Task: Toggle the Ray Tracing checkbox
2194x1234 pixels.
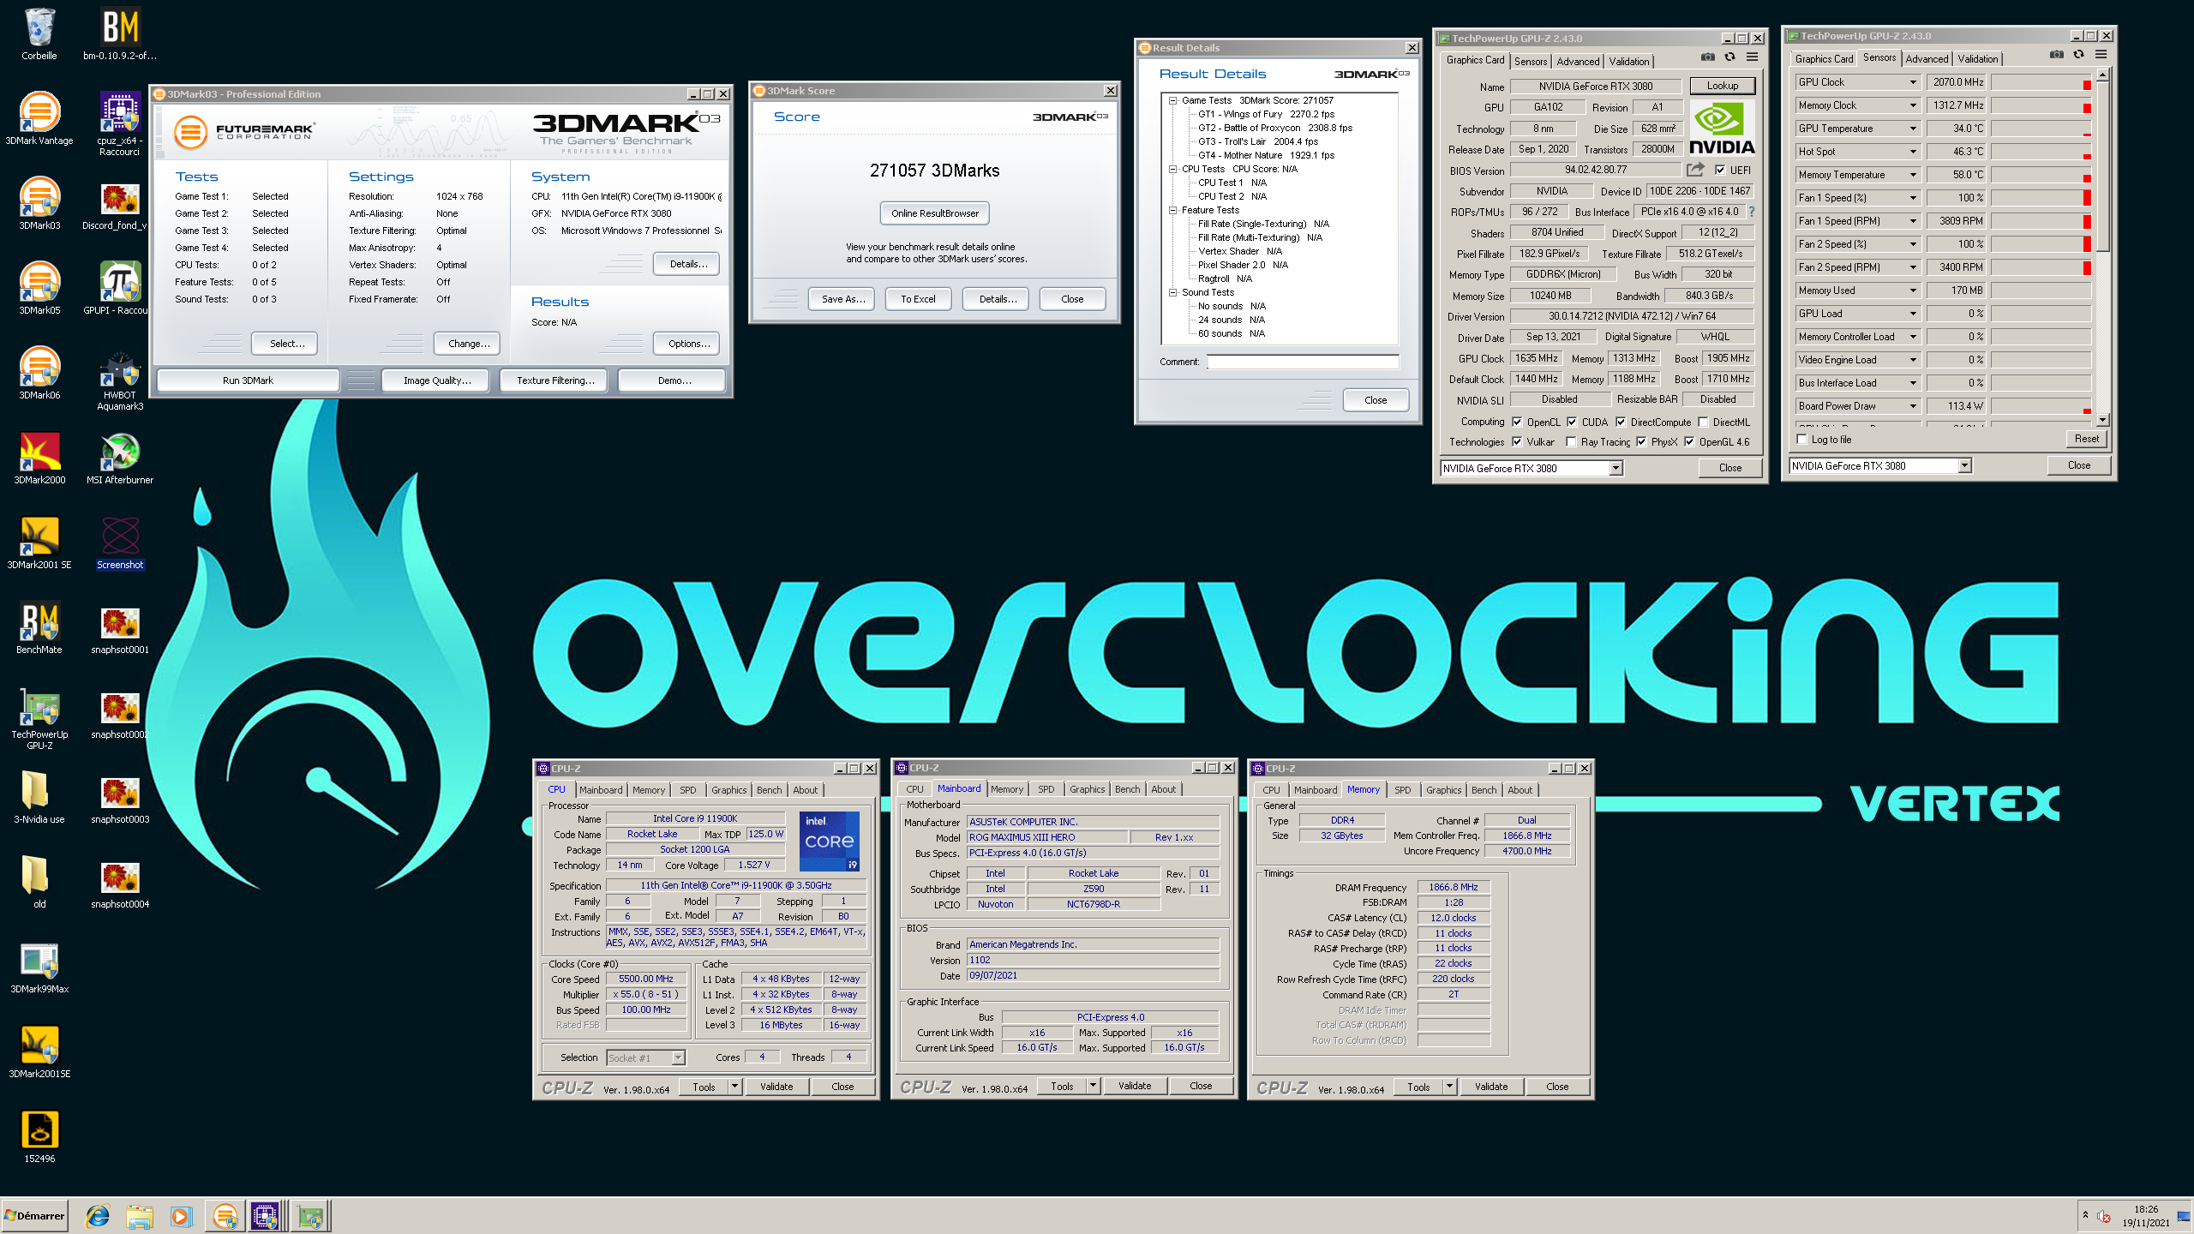Action: [x=1571, y=441]
